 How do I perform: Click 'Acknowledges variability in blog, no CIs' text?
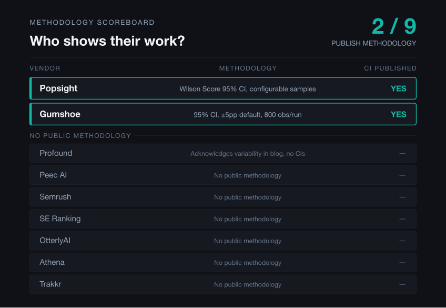click(x=248, y=154)
